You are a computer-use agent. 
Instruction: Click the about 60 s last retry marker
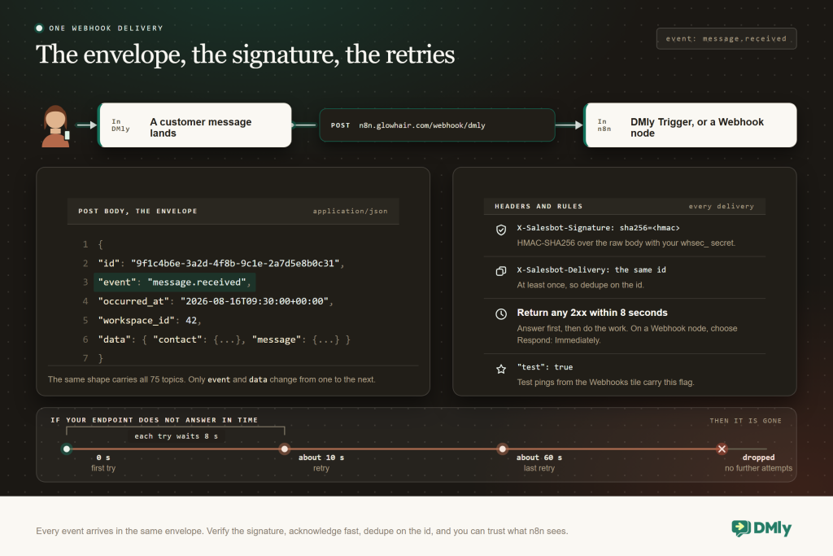[x=503, y=449]
